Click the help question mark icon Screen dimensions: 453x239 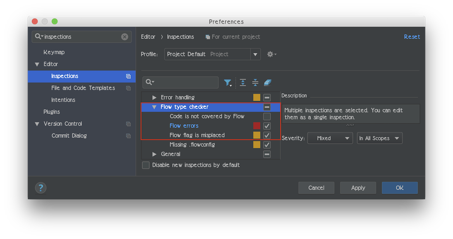41,188
